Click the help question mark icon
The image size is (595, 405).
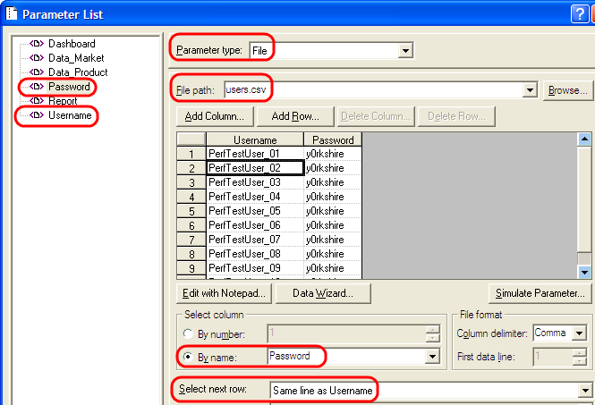(579, 13)
